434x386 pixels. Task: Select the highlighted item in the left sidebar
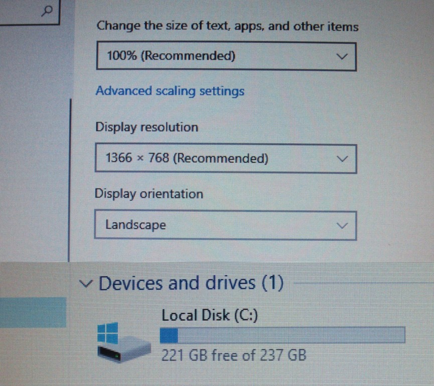tap(33, 312)
